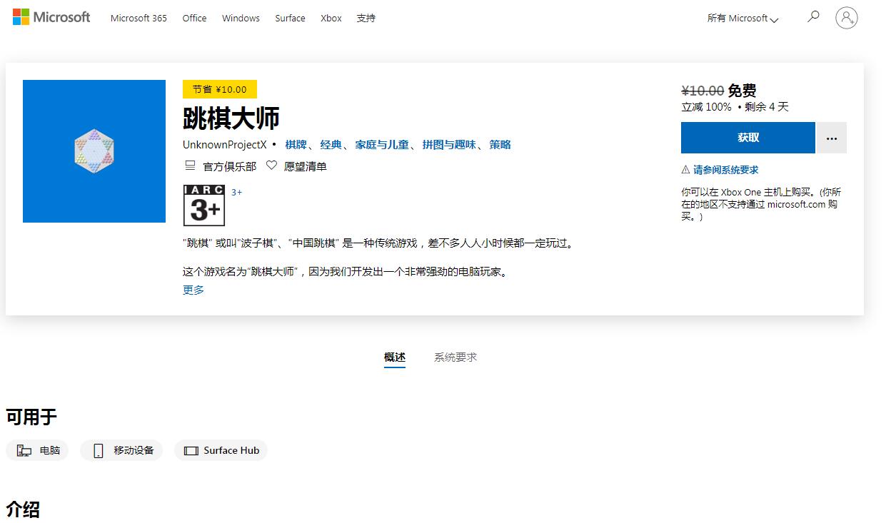Click the Microsoft logo

pos(51,17)
